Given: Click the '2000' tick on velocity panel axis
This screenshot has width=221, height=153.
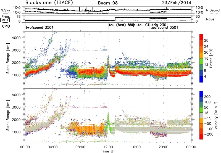Looking at the screenshot, I should (x=16, y=120).
